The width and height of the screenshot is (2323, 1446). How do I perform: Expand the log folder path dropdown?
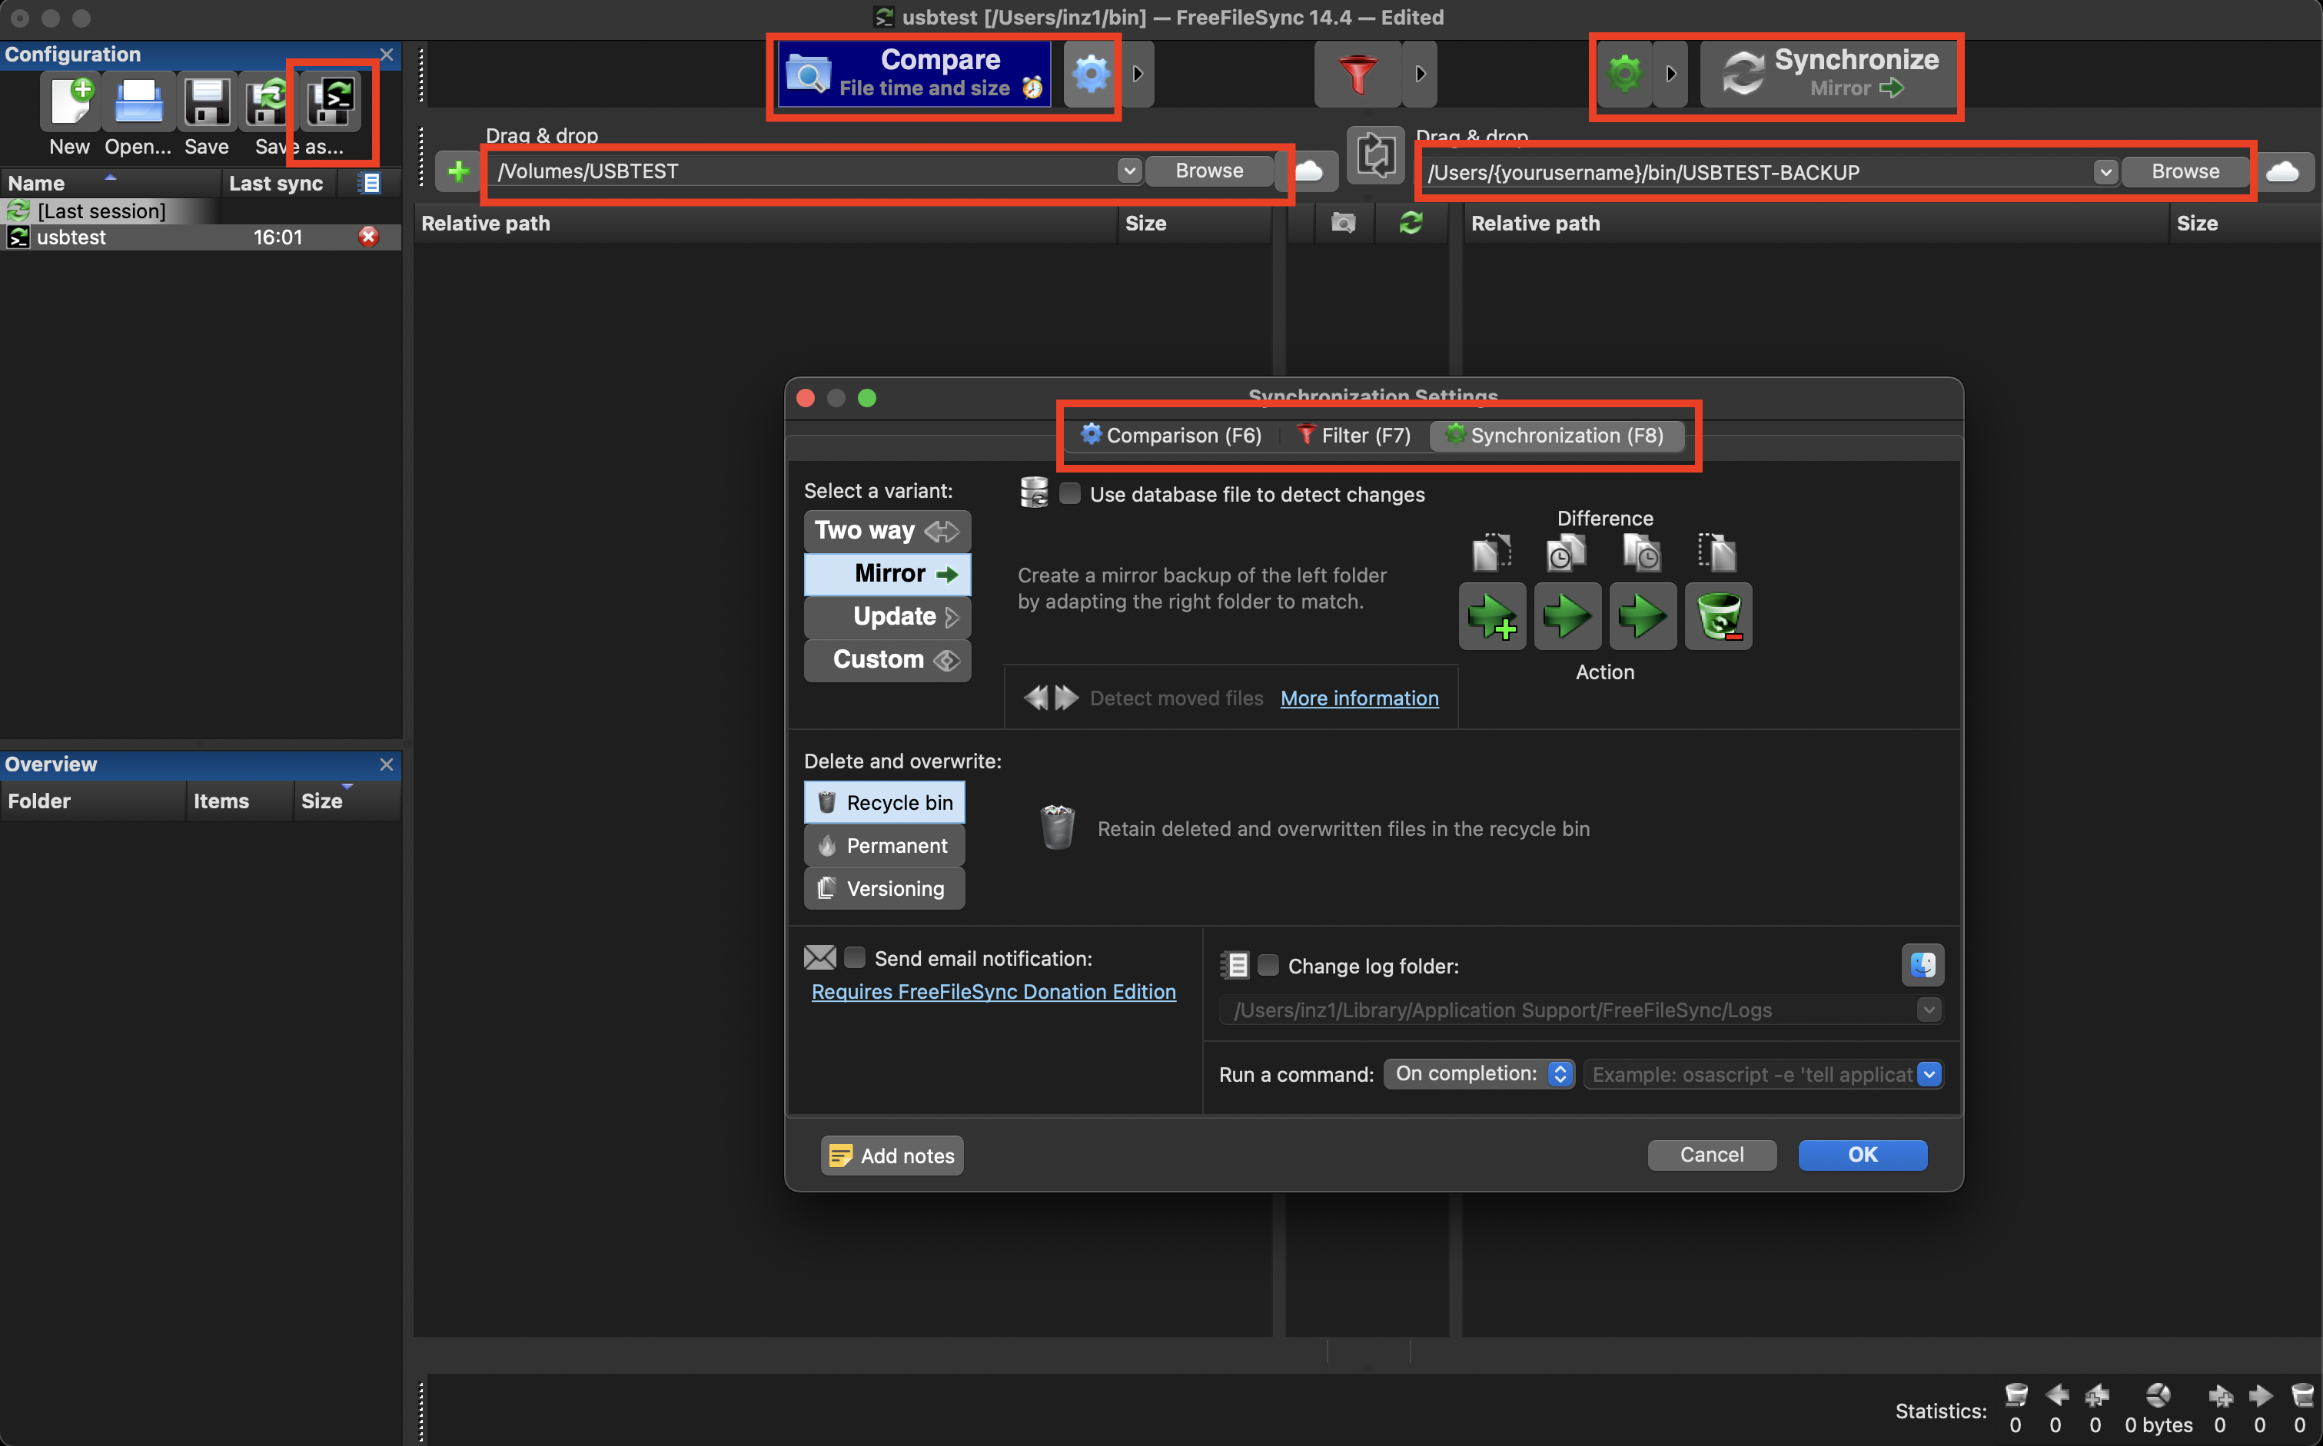(x=1931, y=1010)
